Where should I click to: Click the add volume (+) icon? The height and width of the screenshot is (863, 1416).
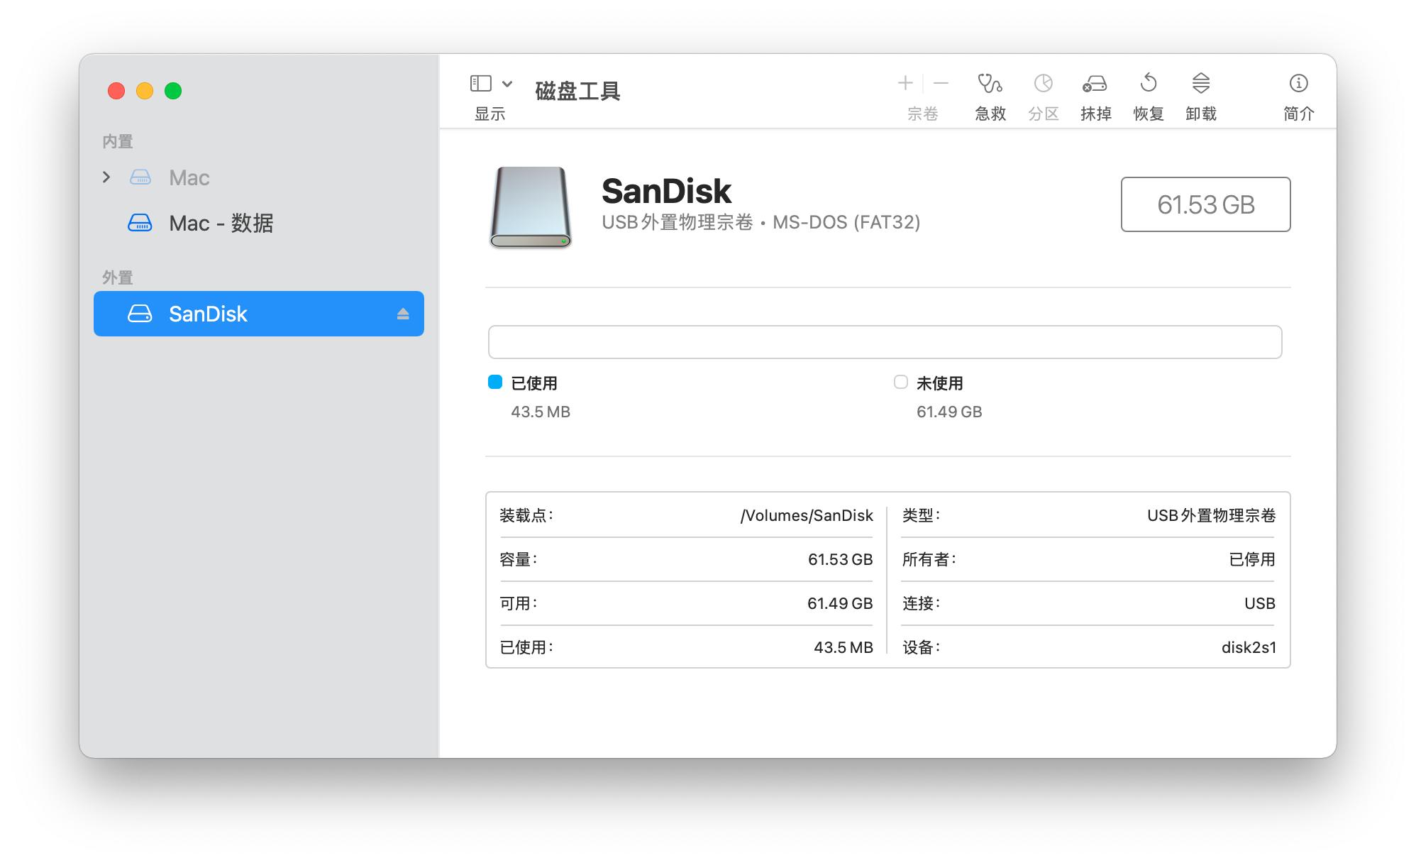tap(905, 83)
